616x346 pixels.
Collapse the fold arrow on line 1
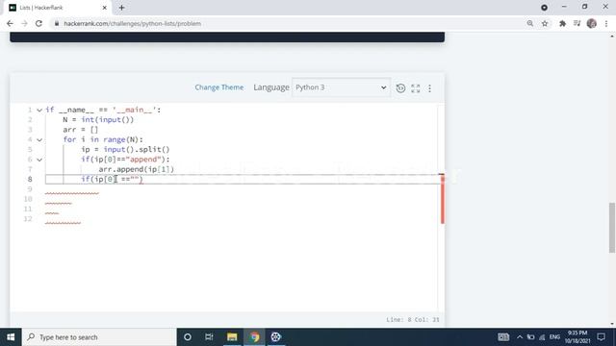39,110
